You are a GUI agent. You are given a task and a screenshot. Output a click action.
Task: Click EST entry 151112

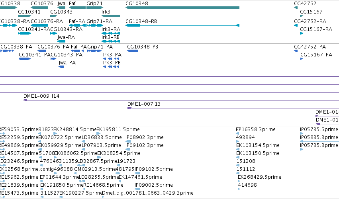coord(246,170)
